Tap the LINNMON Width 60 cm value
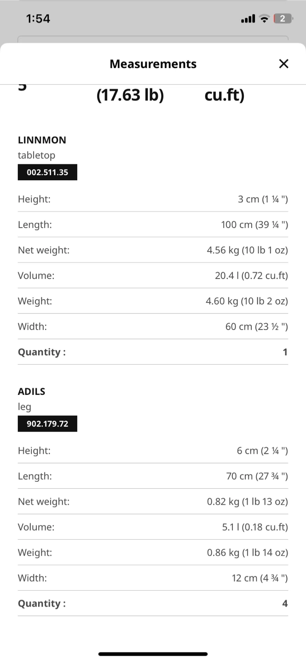The width and height of the screenshot is (306, 662). tap(256, 326)
